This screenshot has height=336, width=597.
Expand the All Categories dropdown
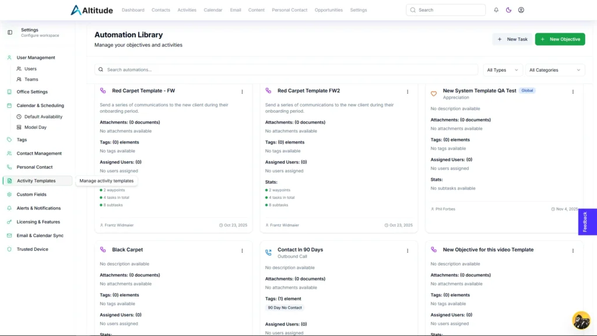click(555, 70)
